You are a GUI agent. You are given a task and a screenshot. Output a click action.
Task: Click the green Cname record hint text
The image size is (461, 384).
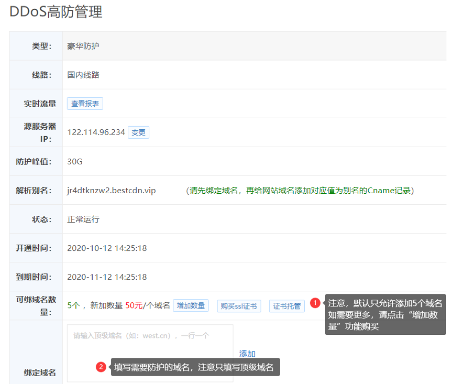(300, 191)
